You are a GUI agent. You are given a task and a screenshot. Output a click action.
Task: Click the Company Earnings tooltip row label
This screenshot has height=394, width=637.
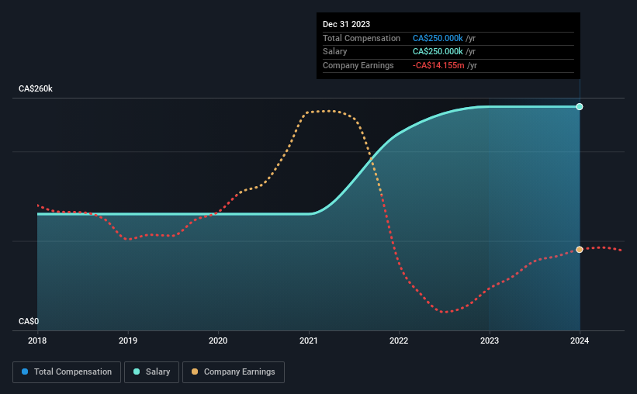(358, 65)
